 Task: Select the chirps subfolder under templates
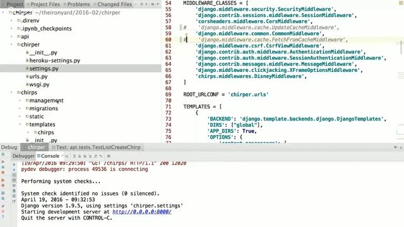pyautogui.click(x=46, y=132)
